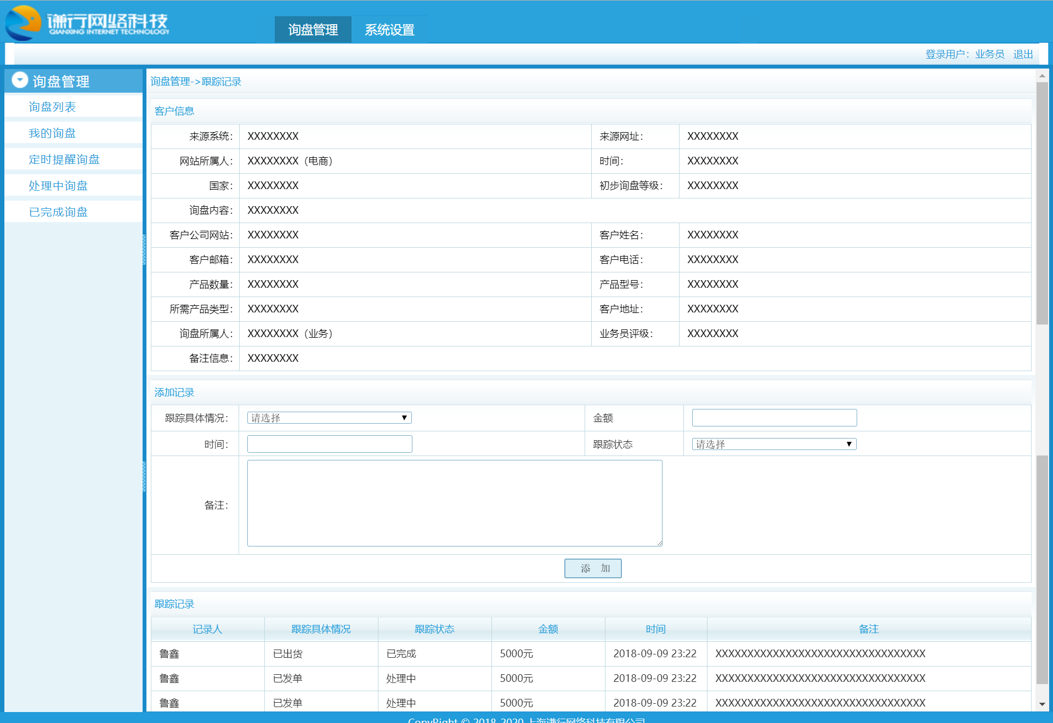
Task: Click the 客户地址 value cell
Action: click(x=855, y=309)
